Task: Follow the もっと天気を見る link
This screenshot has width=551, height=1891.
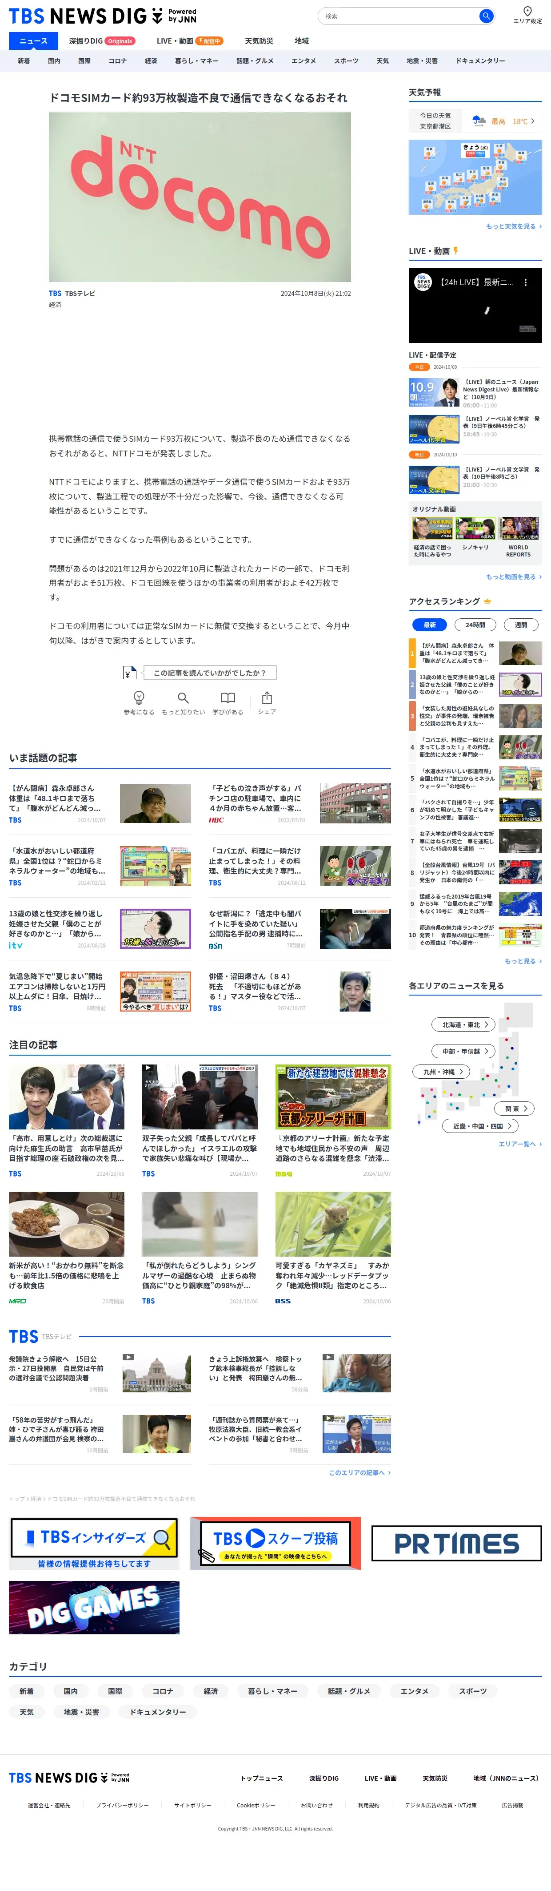Action: 514,226
